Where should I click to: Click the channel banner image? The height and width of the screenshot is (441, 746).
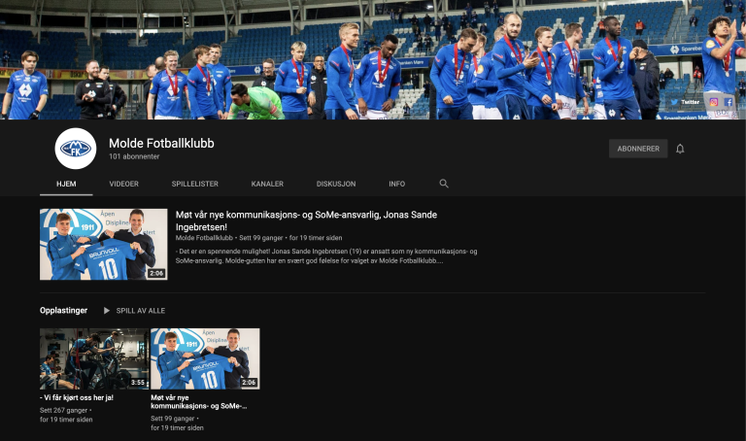(373, 59)
